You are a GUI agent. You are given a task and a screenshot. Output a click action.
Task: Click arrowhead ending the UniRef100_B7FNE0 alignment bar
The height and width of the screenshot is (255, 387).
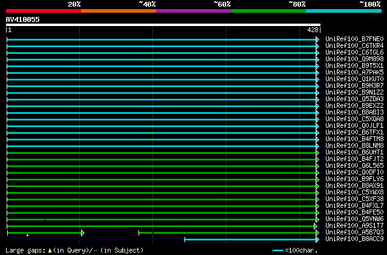[317, 39]
